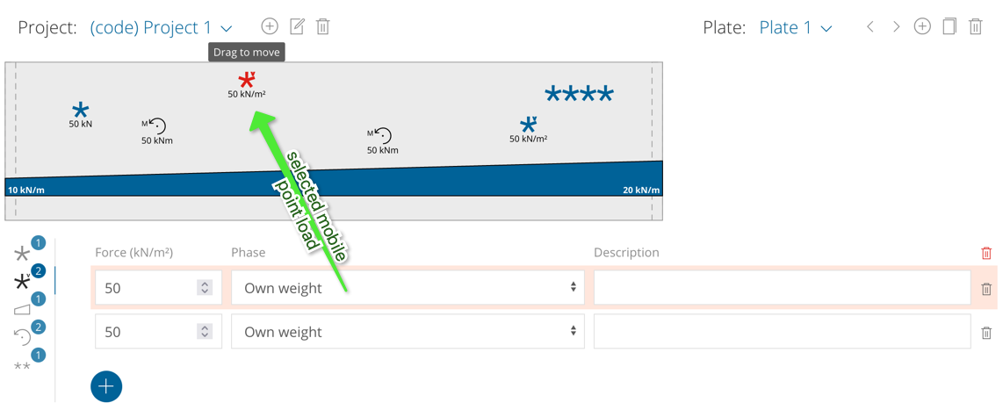The width and height of the screenshot is (1003, 410).
Task: Switch to distributed line load tab
Action: 23,309
